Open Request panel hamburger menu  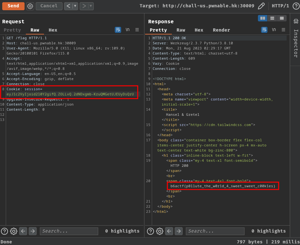pyautogui.click(x=137, y=30)
